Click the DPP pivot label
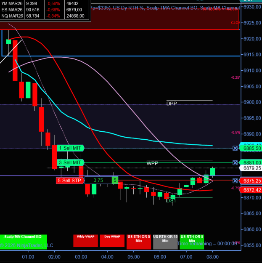 pyautogui.click(x=172, y=104)
